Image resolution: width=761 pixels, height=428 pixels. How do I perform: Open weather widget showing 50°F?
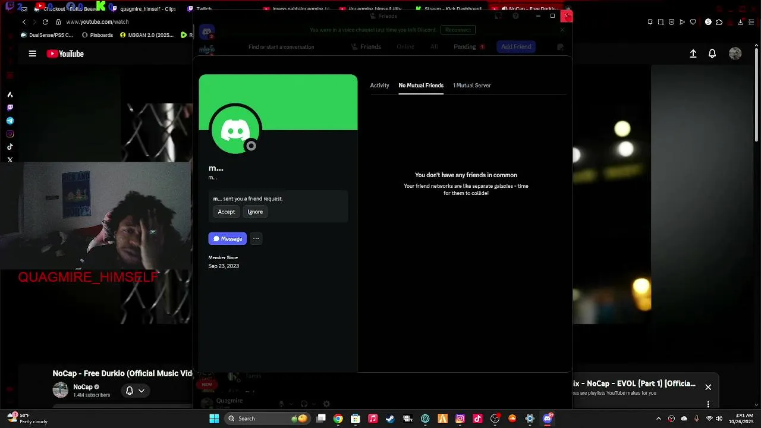coord(27,418)
